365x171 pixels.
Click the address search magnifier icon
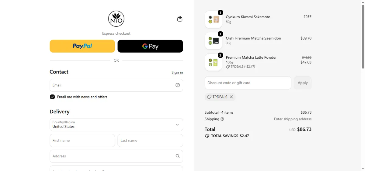click(x=178, y=156)
